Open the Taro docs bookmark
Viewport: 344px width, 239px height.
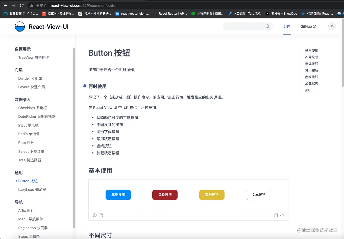coord(244,14)
